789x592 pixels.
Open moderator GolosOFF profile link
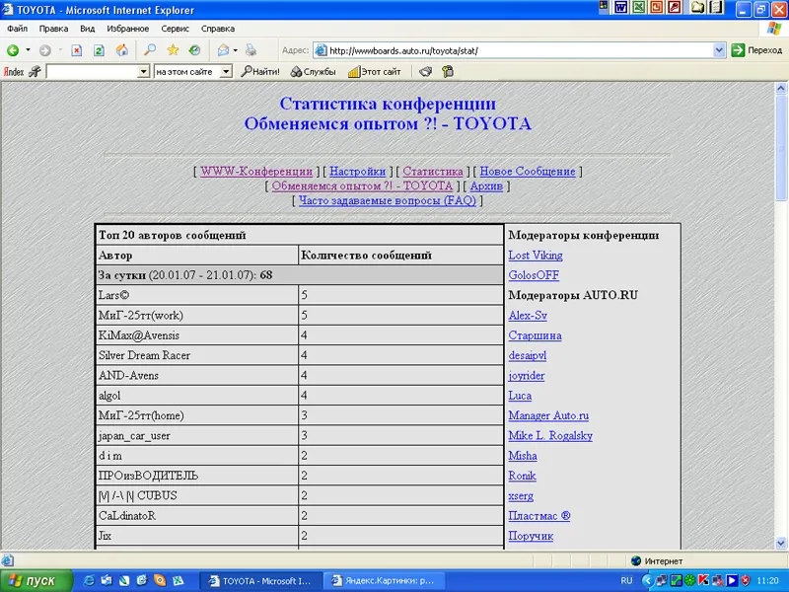[534, 275]
